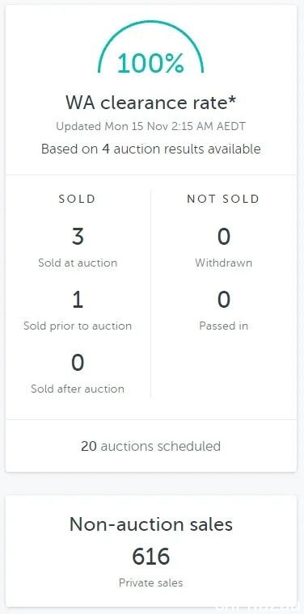This screenshot has height=614, width=304.
Task: Click the SOLD column header
Action: point(77,199)
